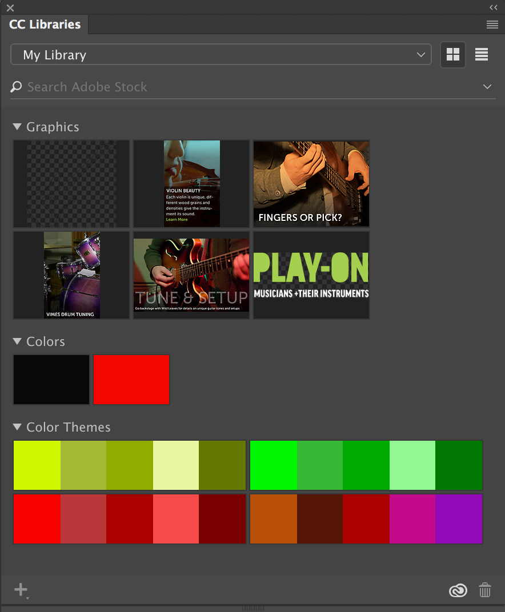Select the CC Libraries tab
This screenshot has height=612, width=505.
45,25
